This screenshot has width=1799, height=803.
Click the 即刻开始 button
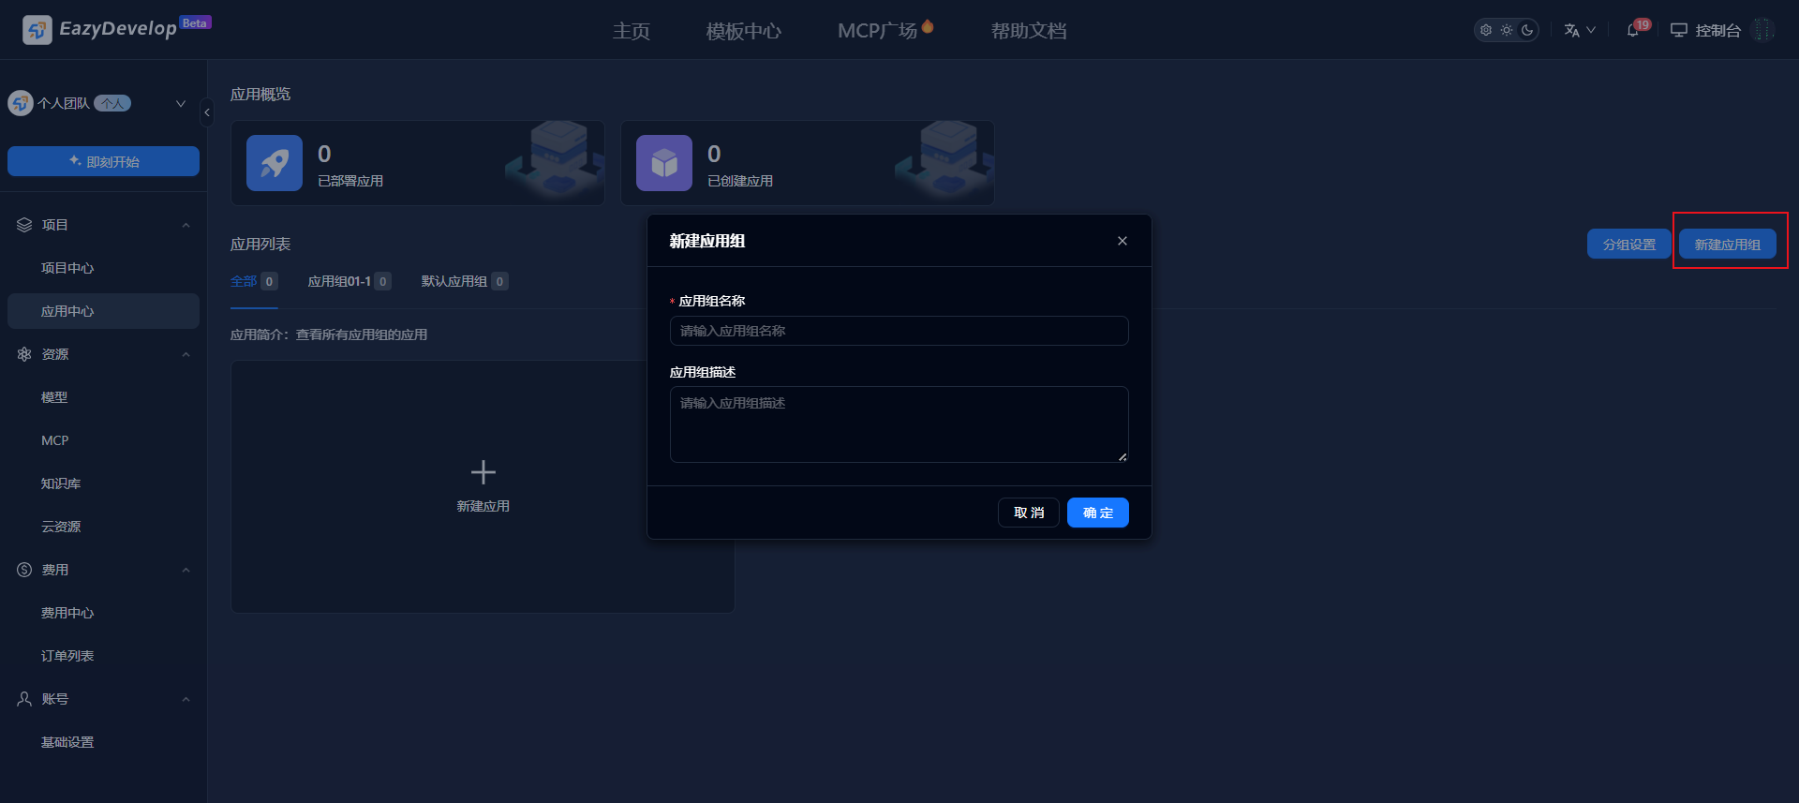103,161
